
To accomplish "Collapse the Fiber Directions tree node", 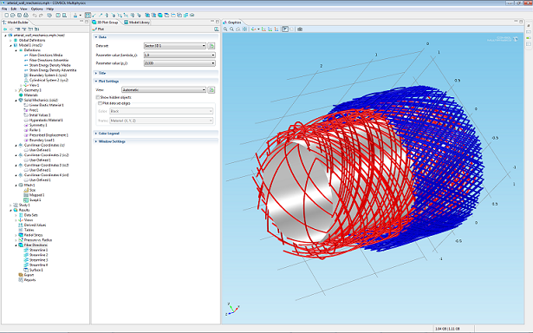I will 16,245.
